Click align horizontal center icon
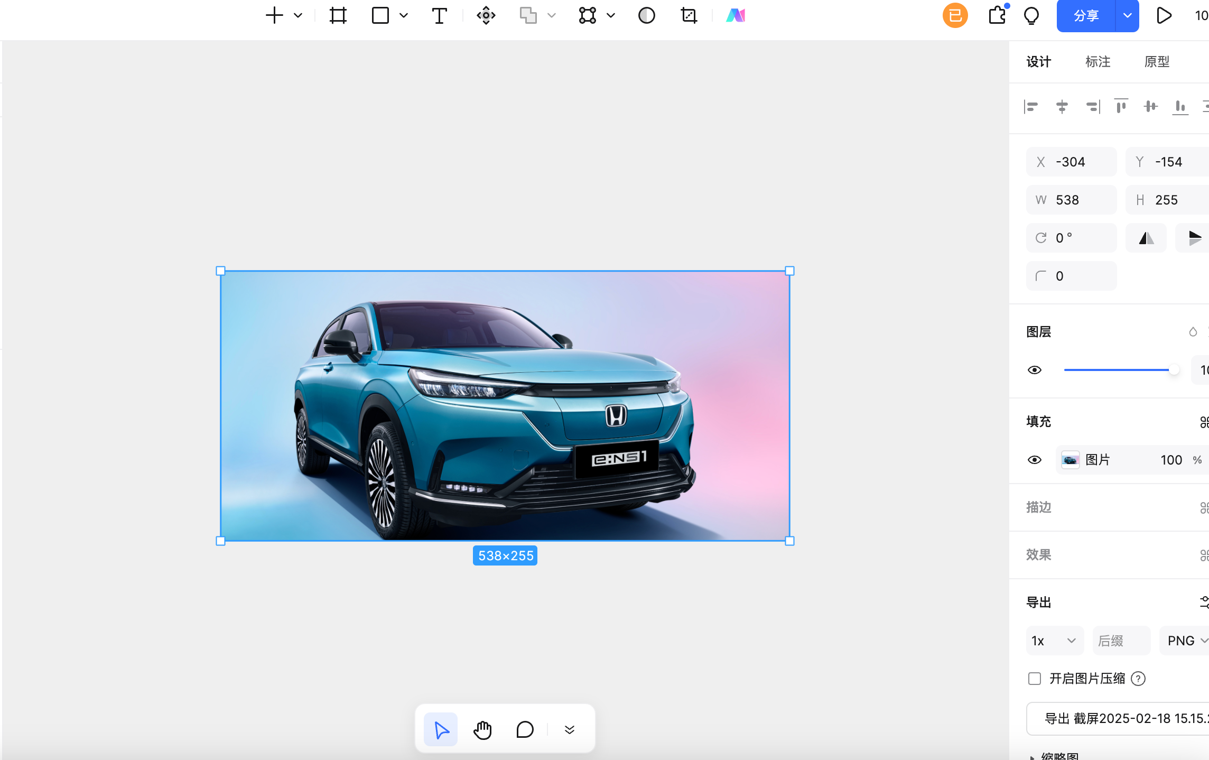Screen dimensions: 1209x760 pyautogui.click(x=1062, y=107)
